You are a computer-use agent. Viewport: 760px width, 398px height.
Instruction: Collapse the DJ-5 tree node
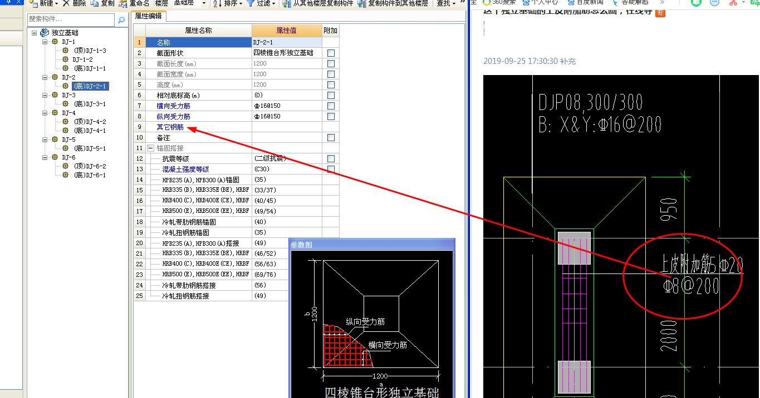click(x=45, y=140)
